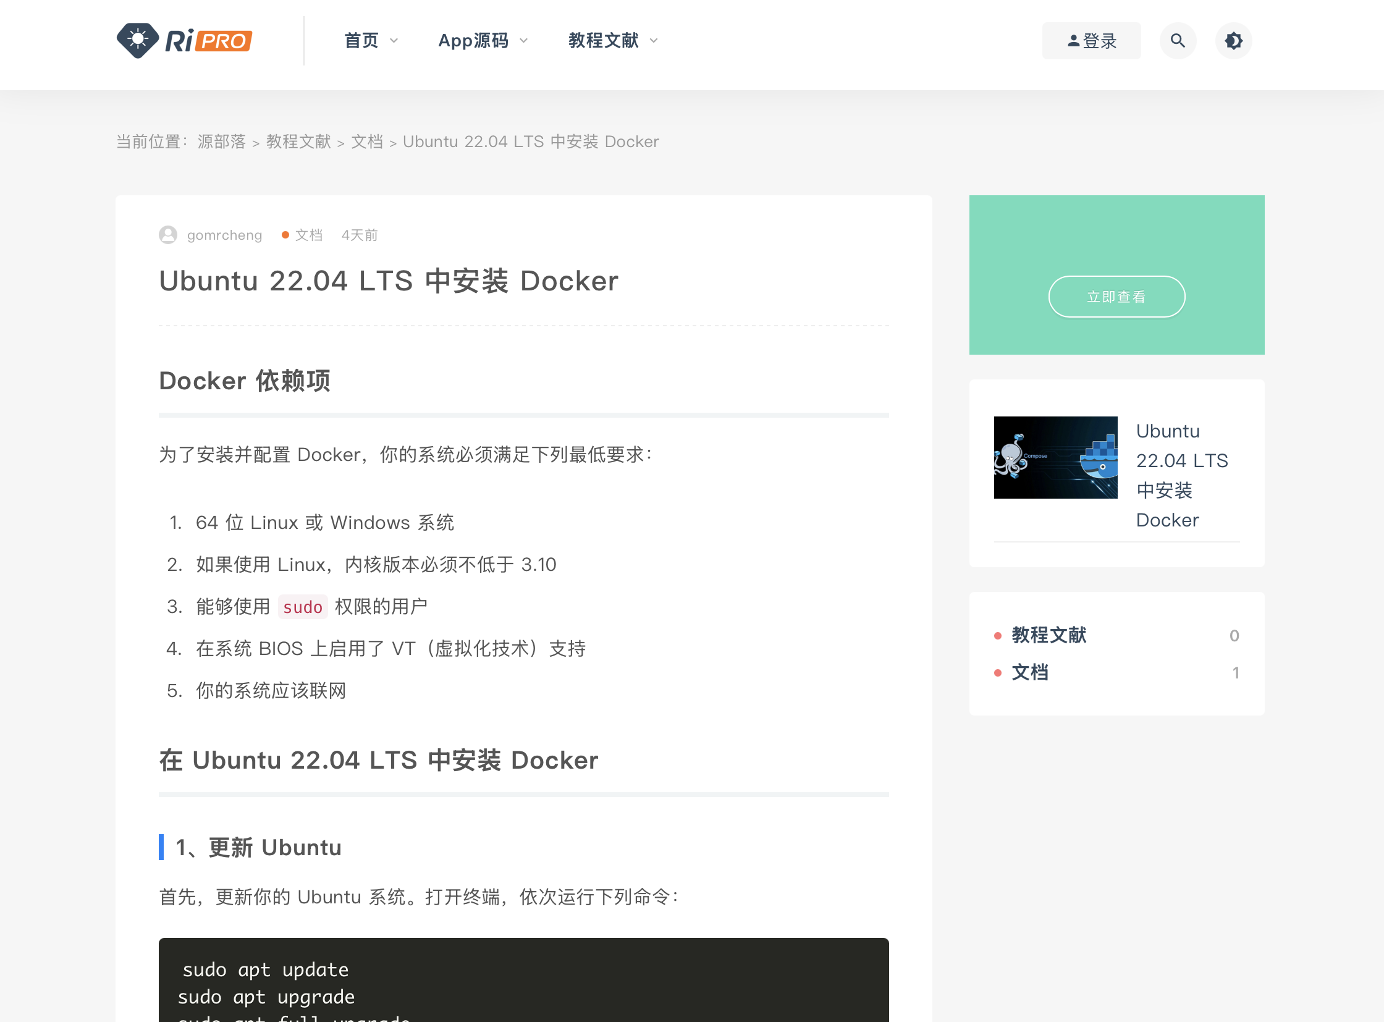
Task: Click the gomrcheng author name
Action: pos(224,235)
